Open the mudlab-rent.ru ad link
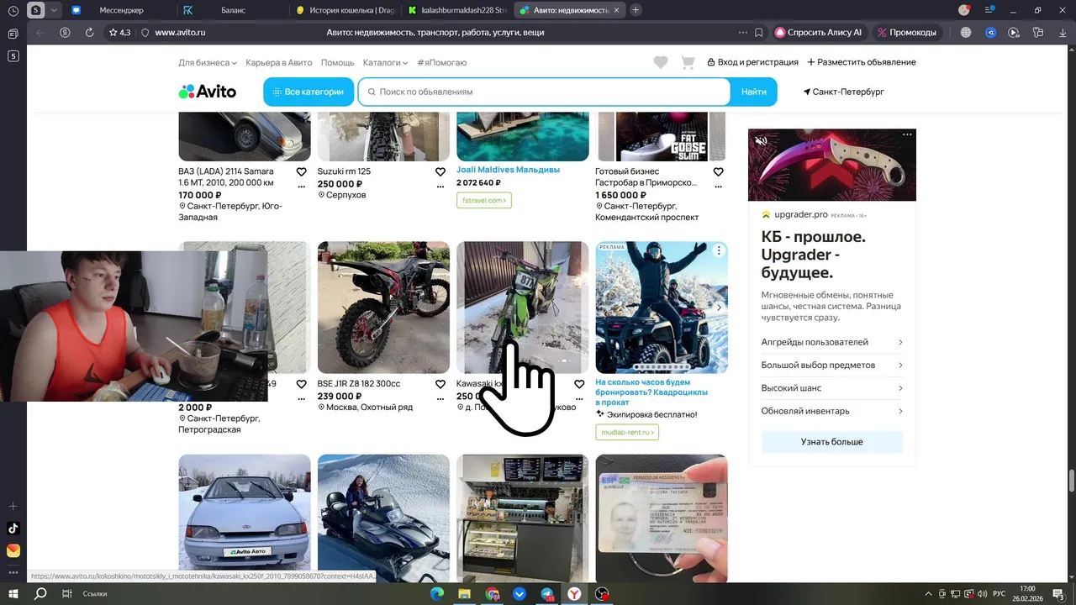The width and height of the screenshot is (1076, 605). (x=626, y=432)
